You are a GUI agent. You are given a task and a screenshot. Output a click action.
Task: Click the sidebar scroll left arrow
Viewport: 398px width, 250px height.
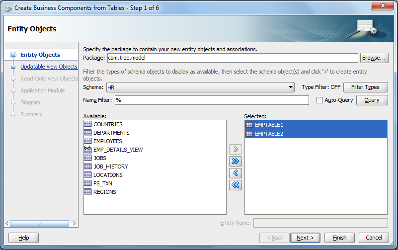(7, 224)
